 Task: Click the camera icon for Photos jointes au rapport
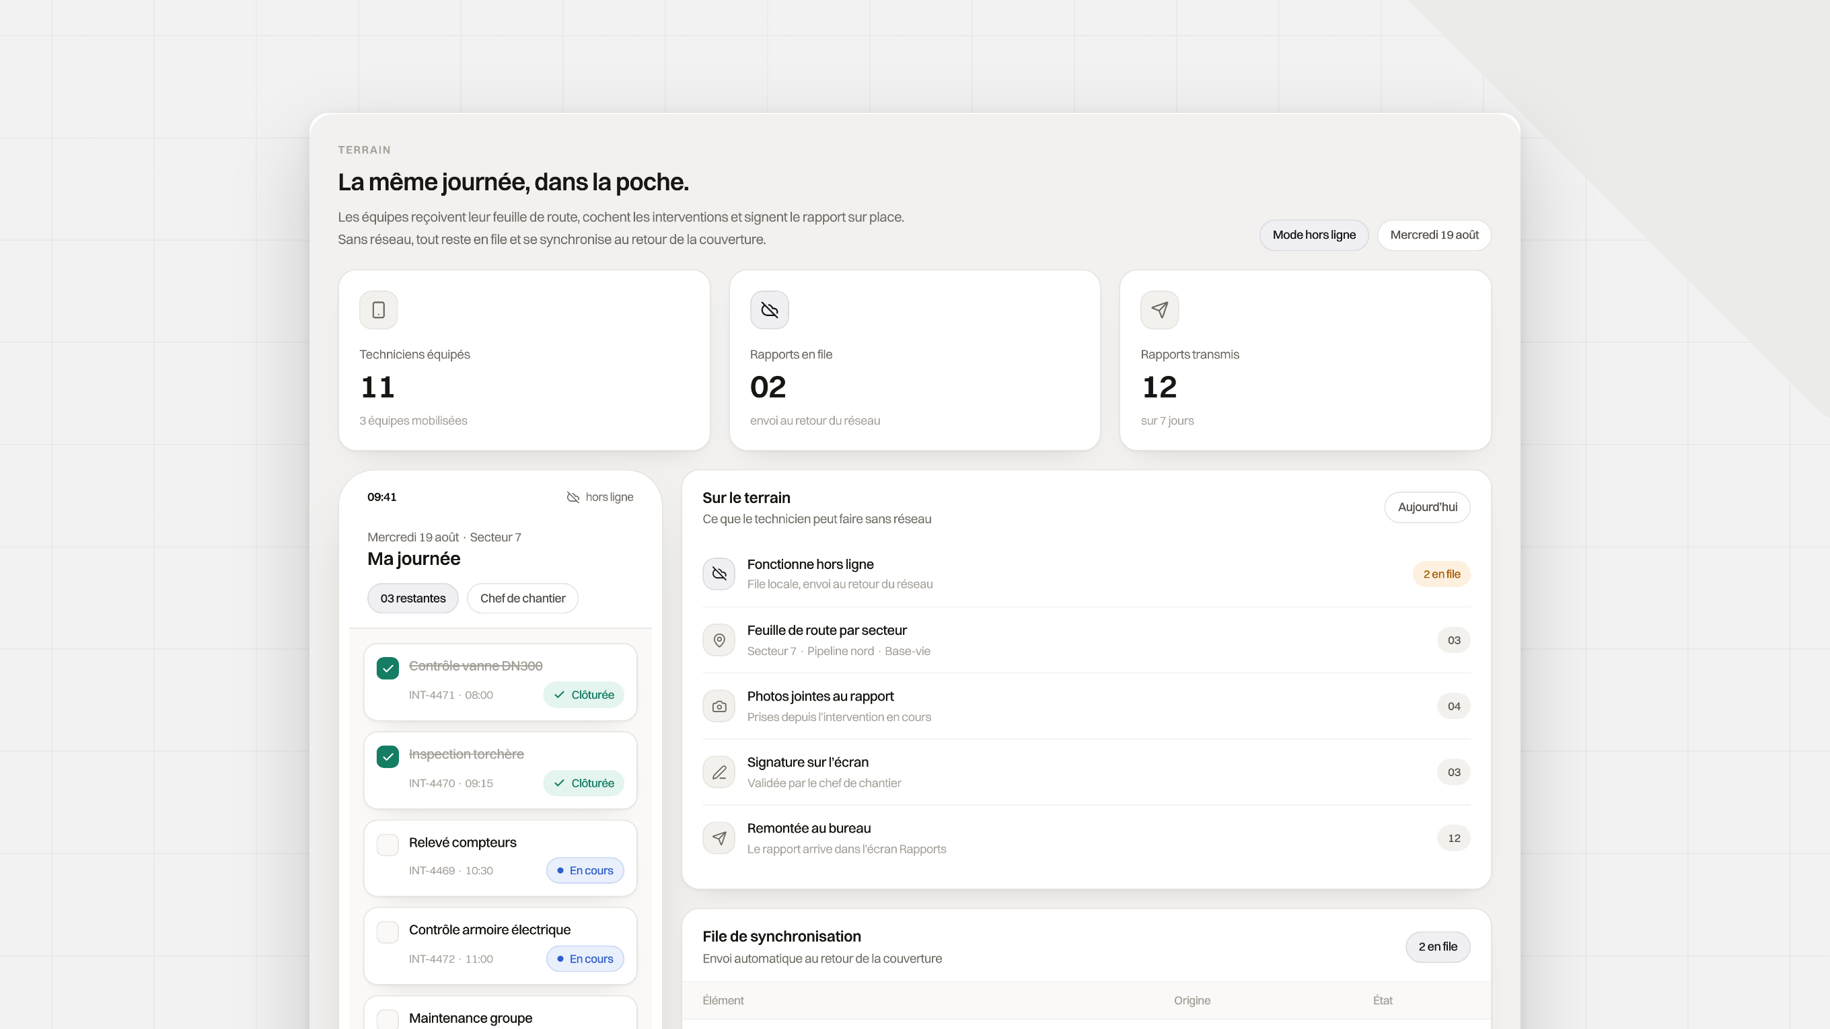(719, 706)
